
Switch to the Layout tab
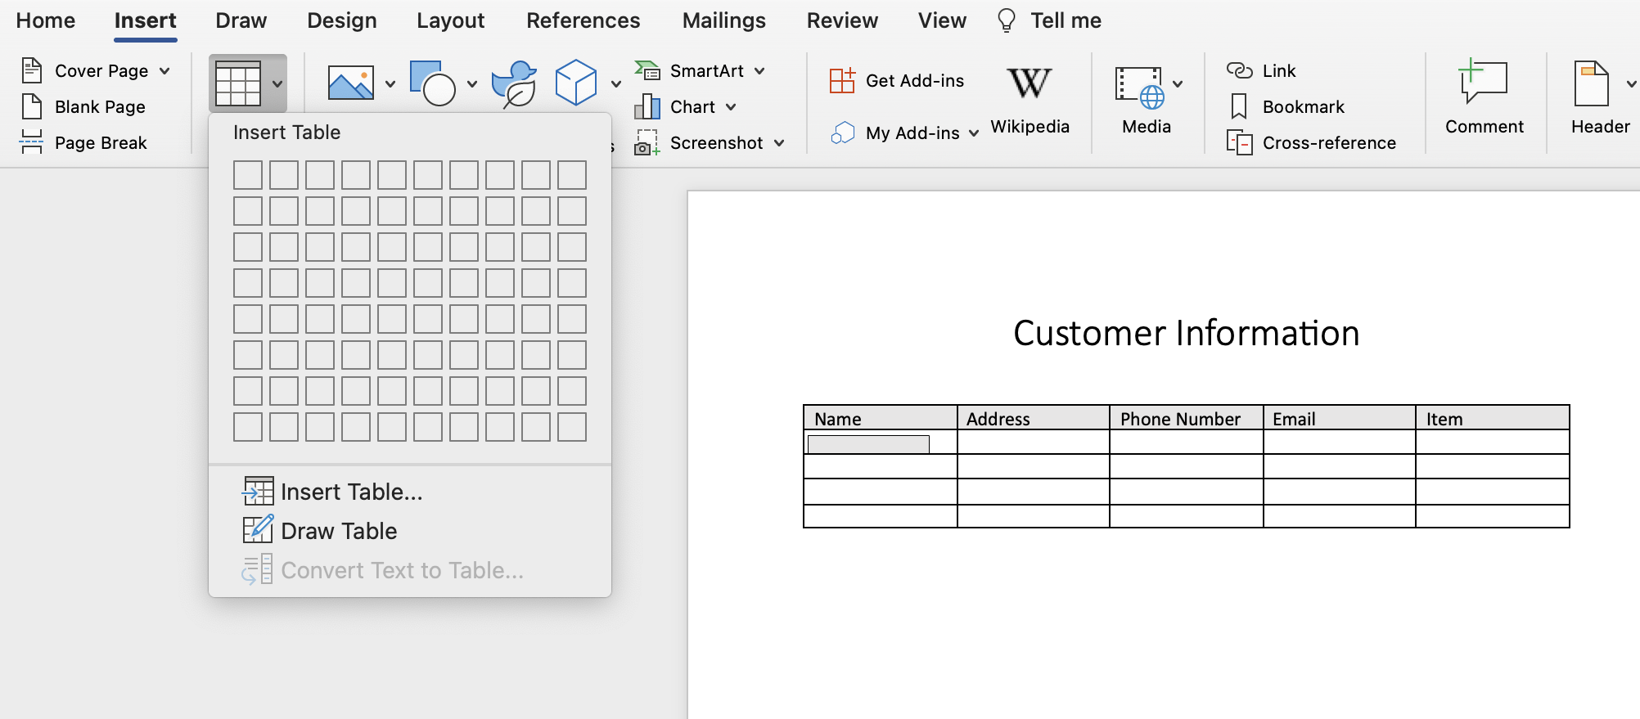point(450,20)
